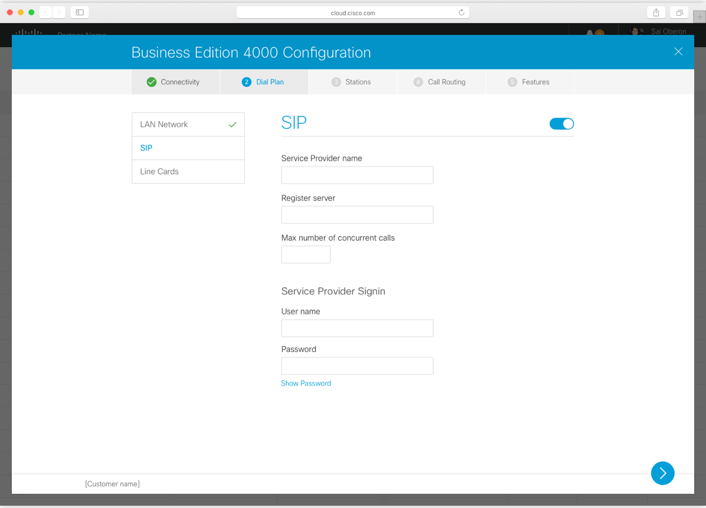Click the [Customer name] footer text
The width and height of the screenshot is (706, 508).
tap(112, 484)
